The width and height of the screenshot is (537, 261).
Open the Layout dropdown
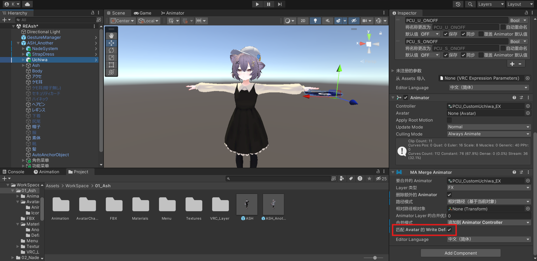(x=520, y=4)
